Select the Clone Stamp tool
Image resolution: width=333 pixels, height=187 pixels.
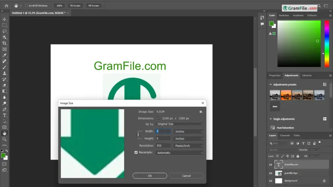point(5,73)
